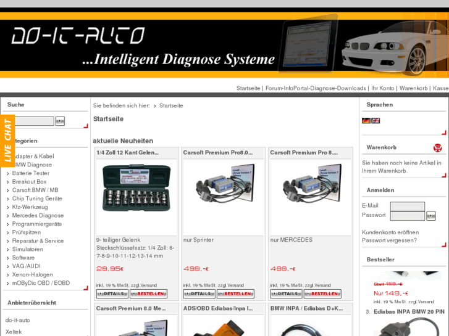The height and width of the screenshot is (336, 449).
Task: Click the Passwort input field
Action: pos(408,216)
